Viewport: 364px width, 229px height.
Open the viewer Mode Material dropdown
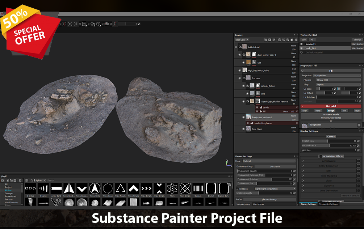(269, 161)
